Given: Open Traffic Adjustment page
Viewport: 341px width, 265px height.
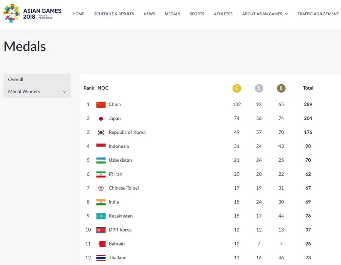Looking at the screenshot, I should (318, 14).
